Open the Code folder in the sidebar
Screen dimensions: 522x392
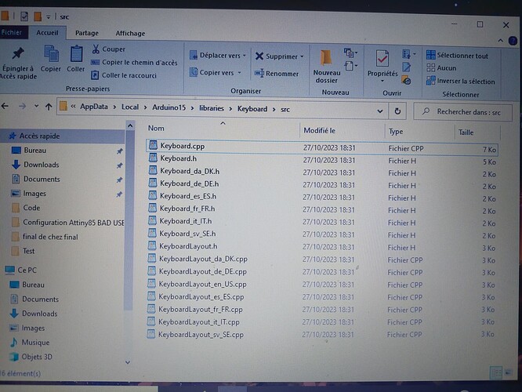(x=31, y=208)
